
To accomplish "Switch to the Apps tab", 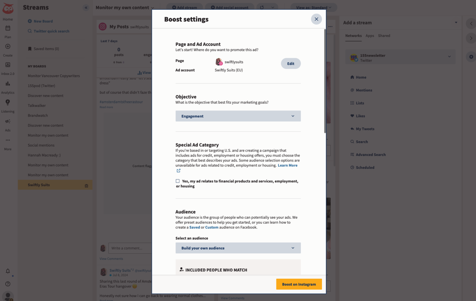I will pos(369,36).
